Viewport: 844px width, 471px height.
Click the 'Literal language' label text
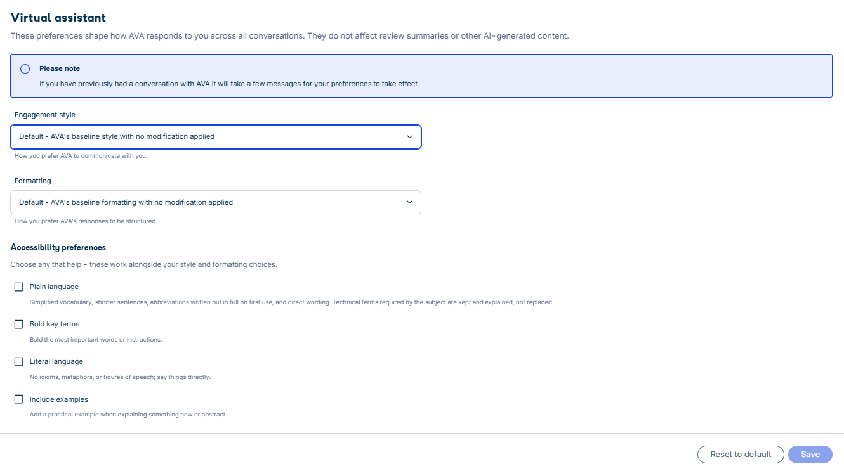(56, 362)
